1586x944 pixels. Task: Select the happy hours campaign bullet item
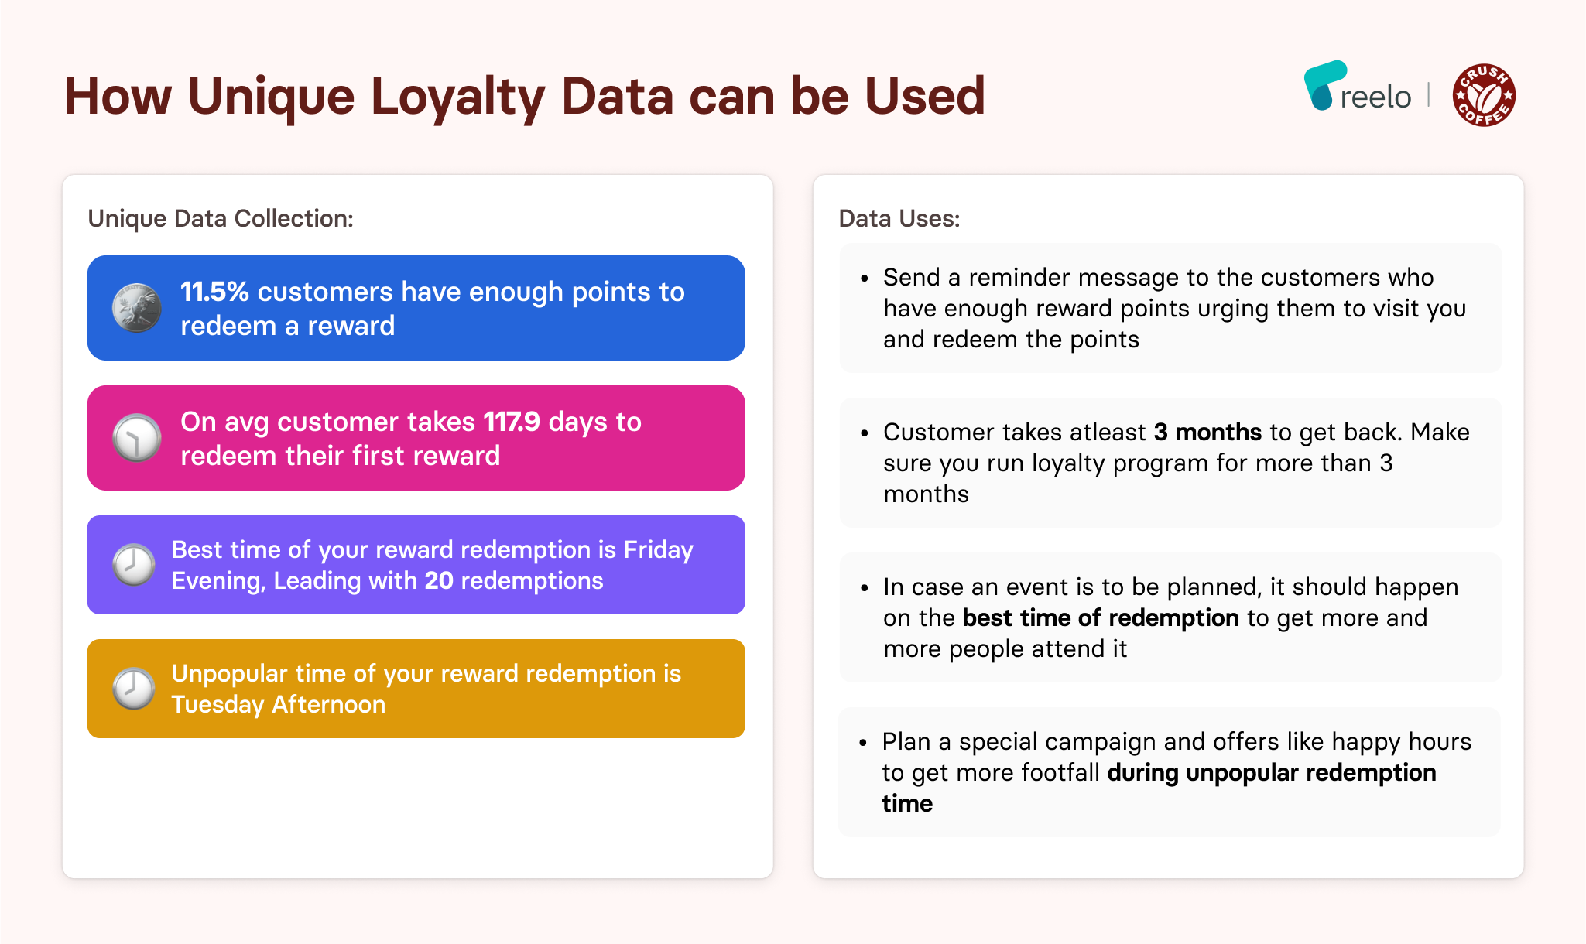tap(1169, 772)
